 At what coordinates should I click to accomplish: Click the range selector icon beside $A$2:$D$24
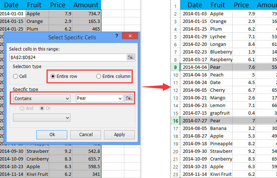131,57
